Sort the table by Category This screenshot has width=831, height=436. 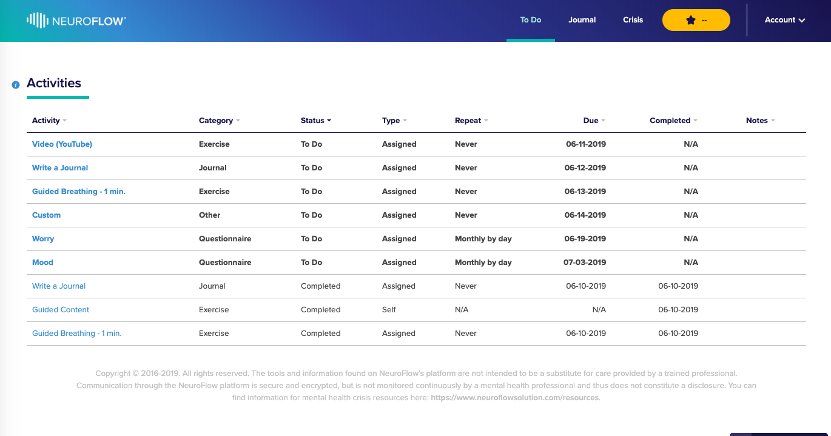pos(220,121)
